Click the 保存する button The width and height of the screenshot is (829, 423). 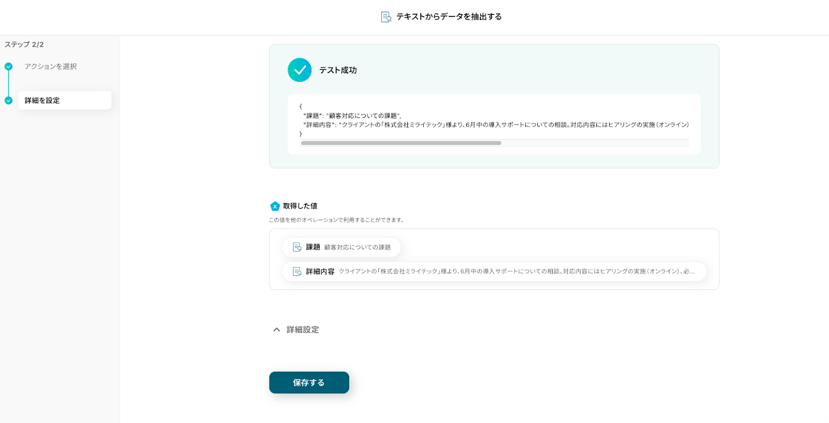point(309,383)
